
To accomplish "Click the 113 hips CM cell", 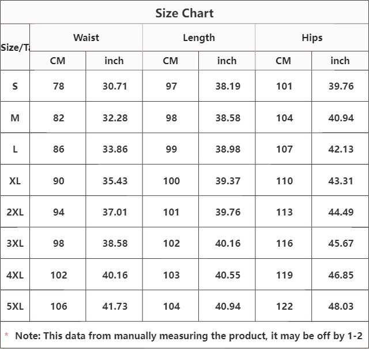I will pos(284,212).
